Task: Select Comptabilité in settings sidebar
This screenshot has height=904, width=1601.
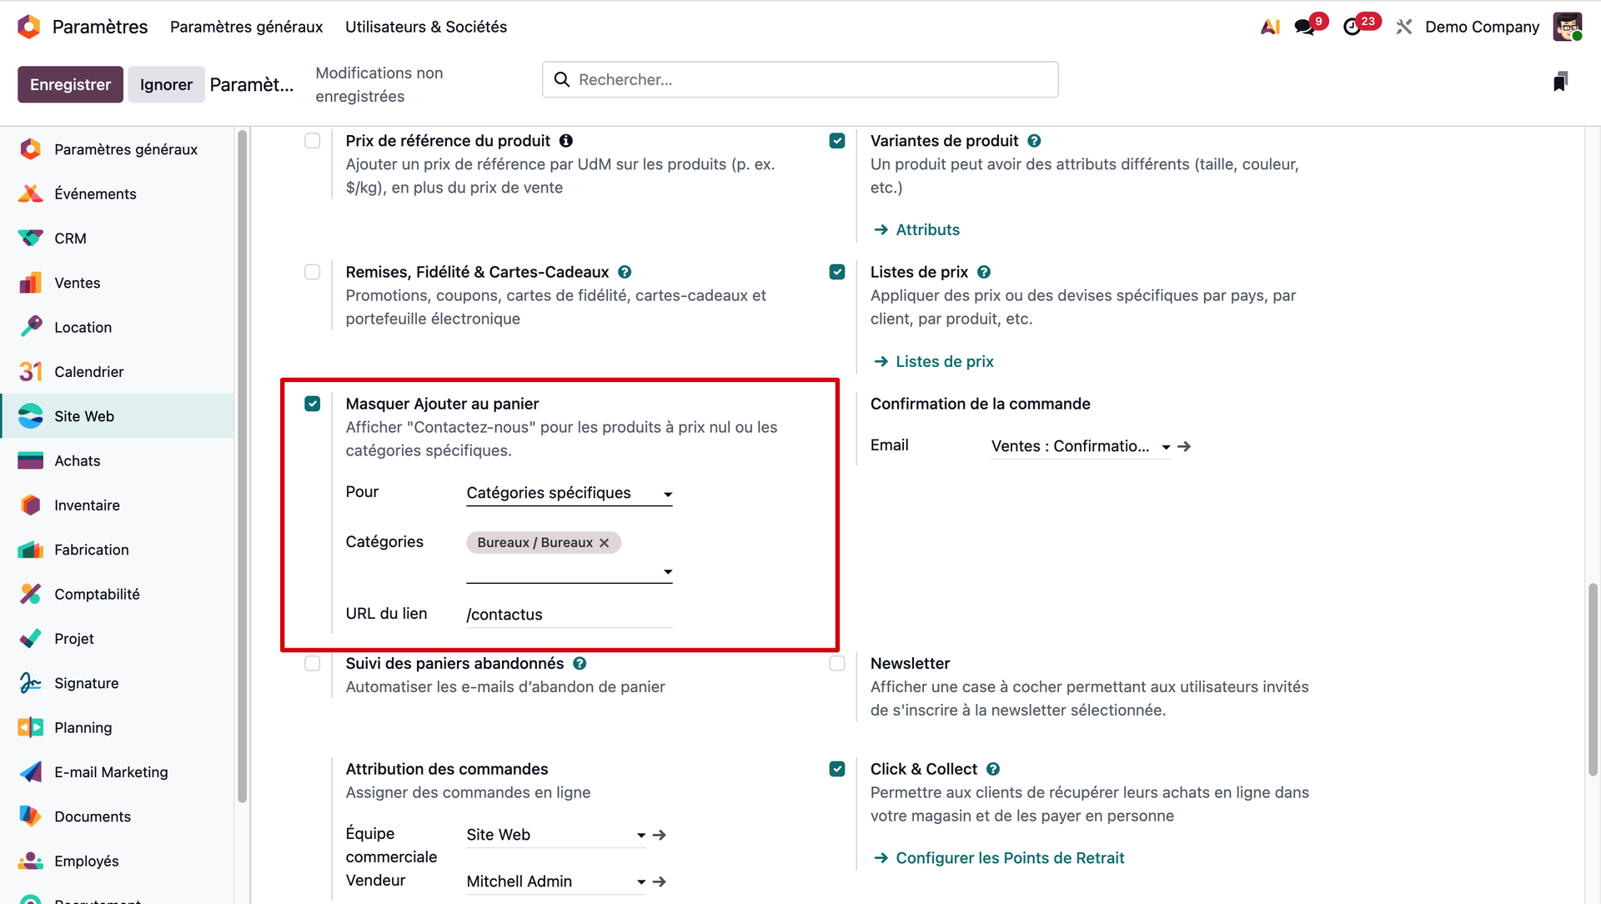Action: tap(97, 594)
